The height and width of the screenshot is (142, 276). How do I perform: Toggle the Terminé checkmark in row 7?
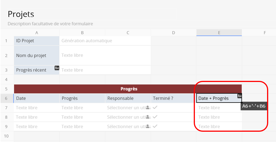[x=155, y=108]
